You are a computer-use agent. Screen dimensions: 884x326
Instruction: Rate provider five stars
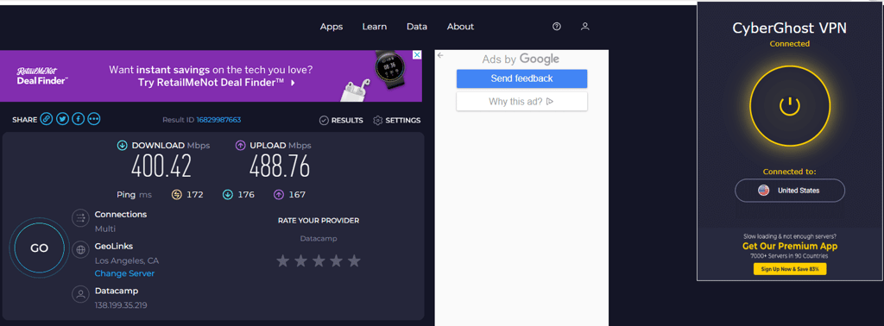click(353, 260)
